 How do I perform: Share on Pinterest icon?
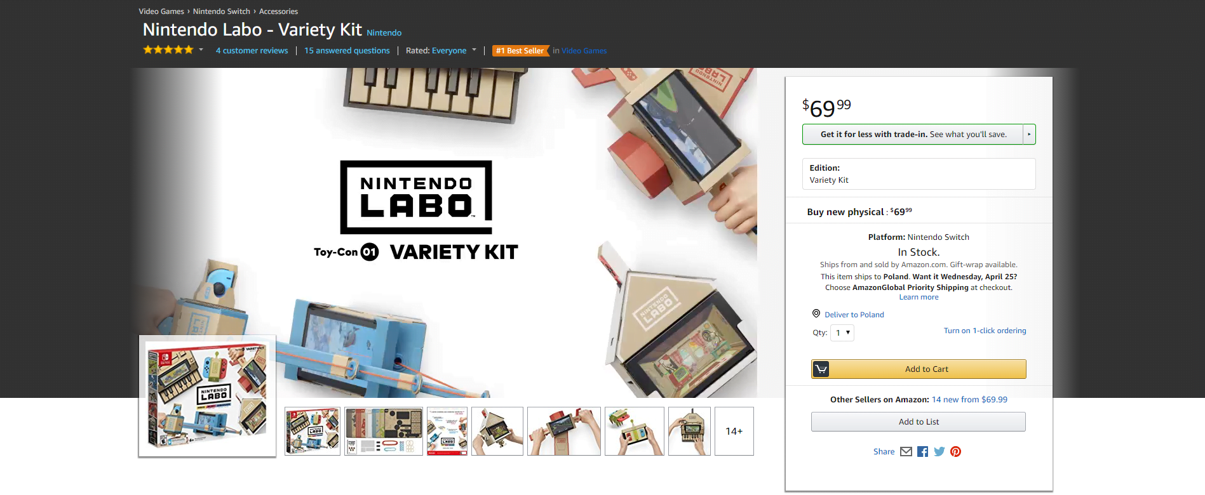point(956,452)
